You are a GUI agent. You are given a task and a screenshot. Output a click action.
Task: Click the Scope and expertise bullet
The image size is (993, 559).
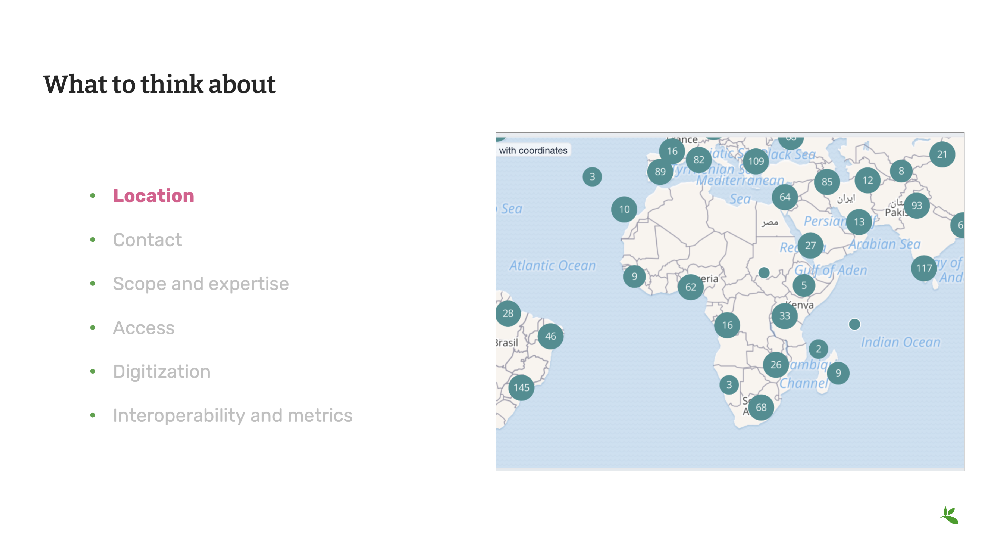click(x=201, y=284)
